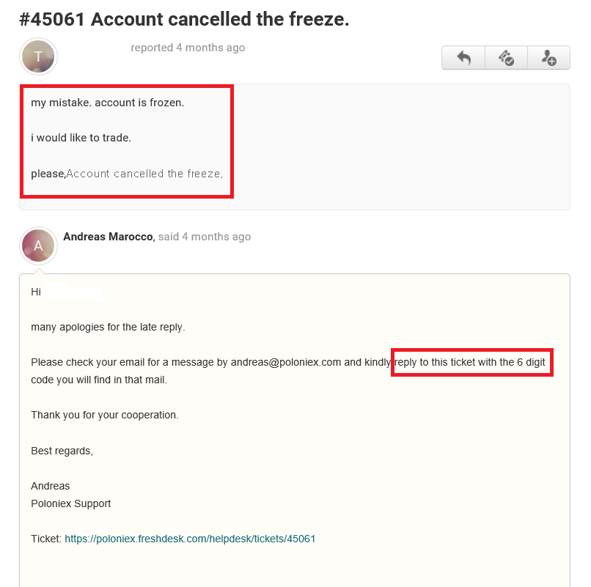This screenshot has width=591, height=587.
Task: Click the reply arrow icon
Action: click(463, 58)
